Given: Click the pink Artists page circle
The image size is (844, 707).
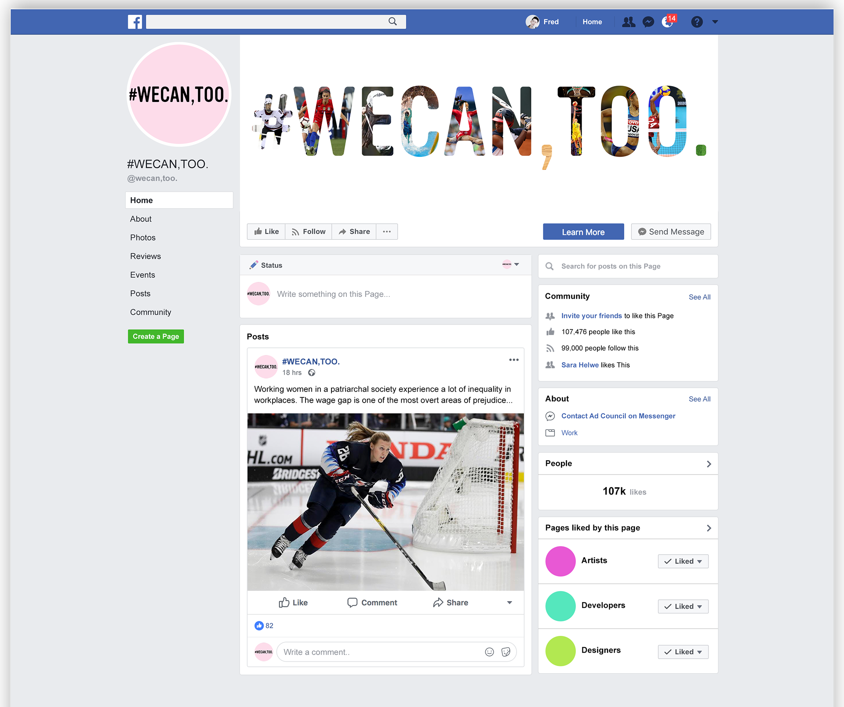Looking at the screenshot, I should pyautogui.click(x=560, y=561).
